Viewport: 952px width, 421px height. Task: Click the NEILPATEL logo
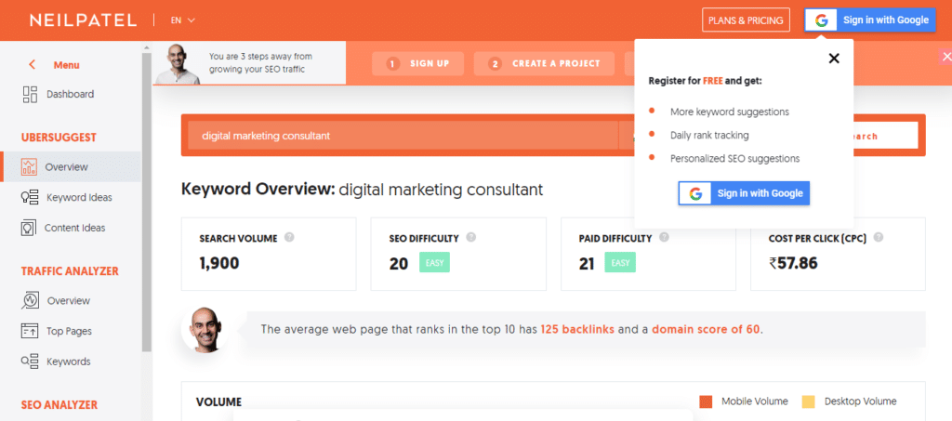pos(83,20)
